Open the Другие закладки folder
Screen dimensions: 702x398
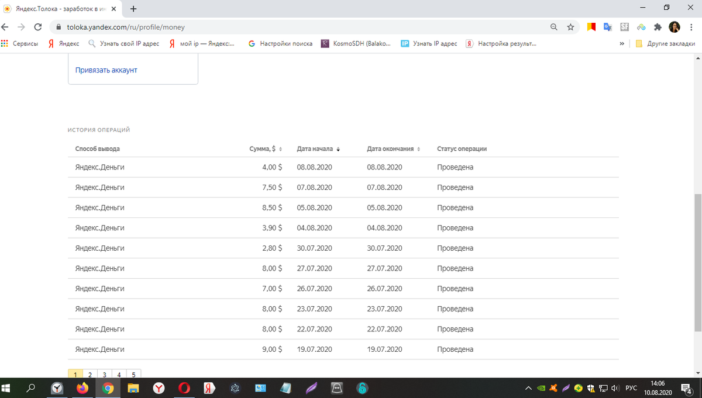(x=666, y=43)
